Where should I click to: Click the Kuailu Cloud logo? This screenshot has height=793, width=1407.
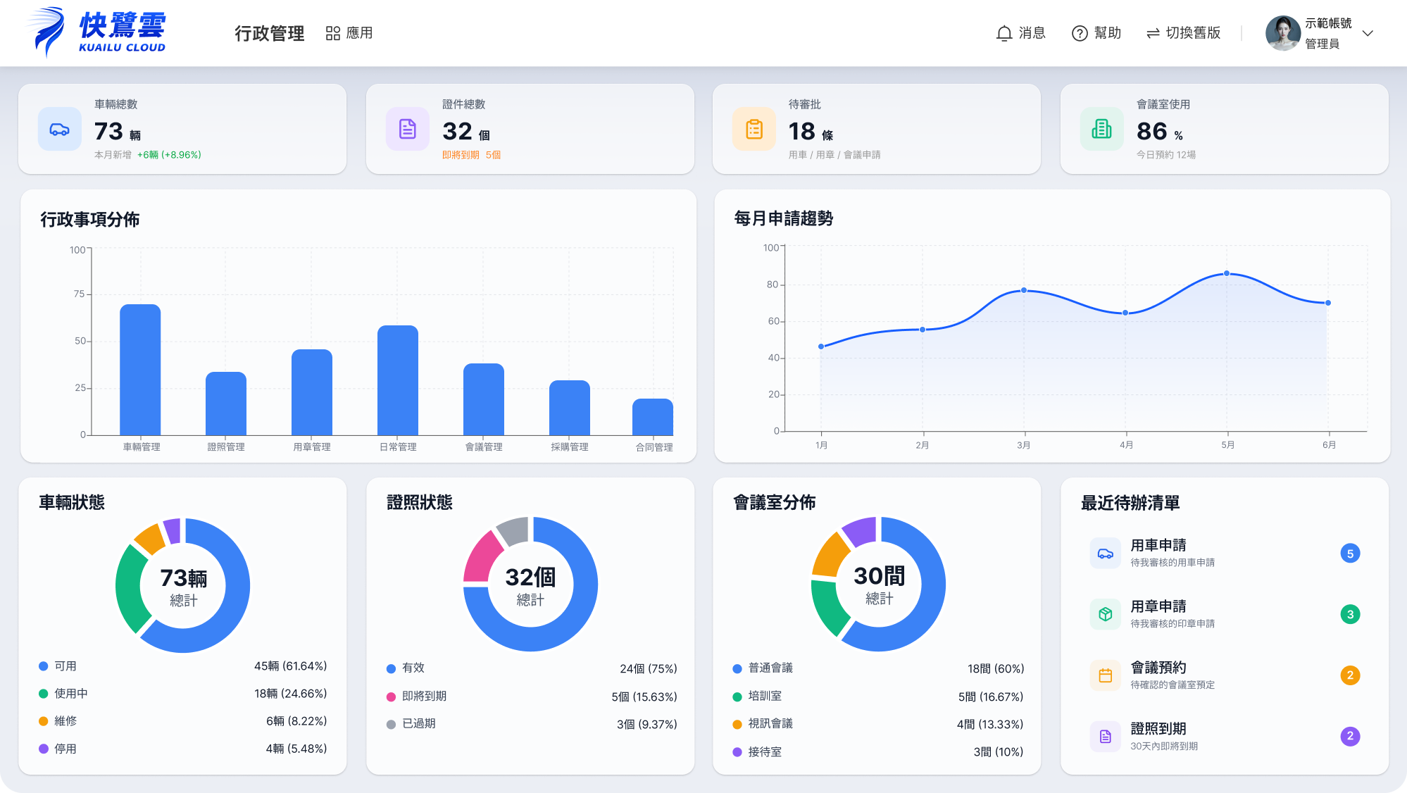[96, 32]
